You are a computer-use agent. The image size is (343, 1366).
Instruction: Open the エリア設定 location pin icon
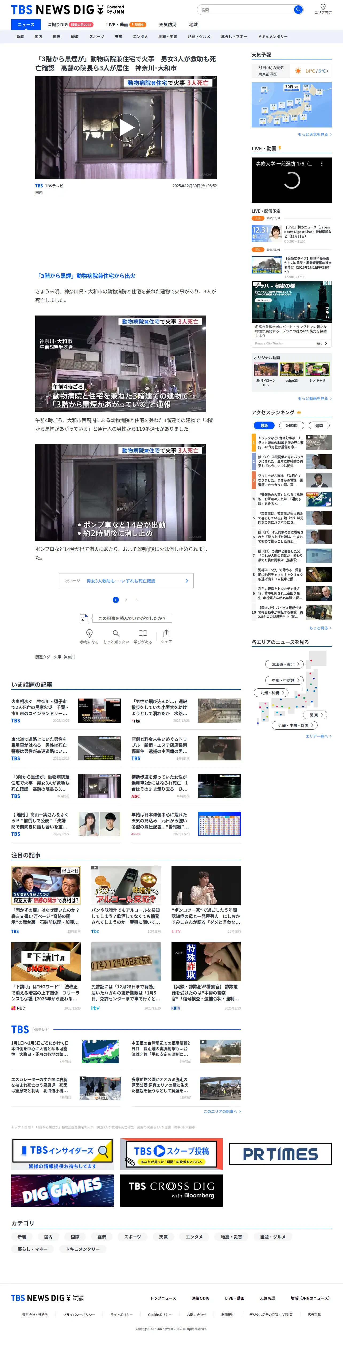click(323, 6)
